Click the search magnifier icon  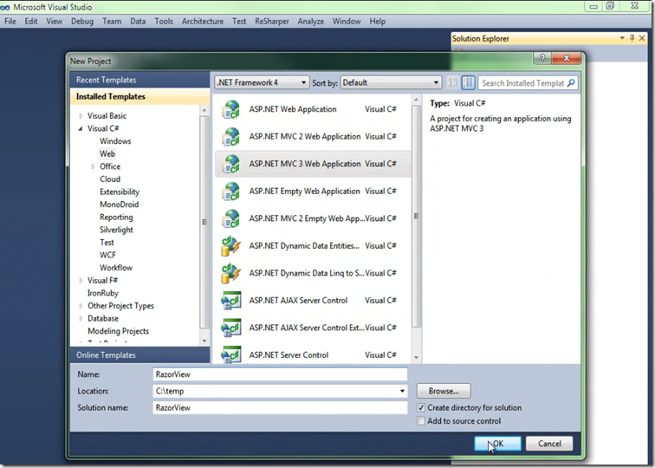[x=571, y=82]
